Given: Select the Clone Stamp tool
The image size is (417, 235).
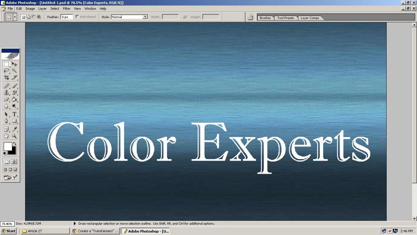Looking at the screenshot, I should tap(6, 93).
